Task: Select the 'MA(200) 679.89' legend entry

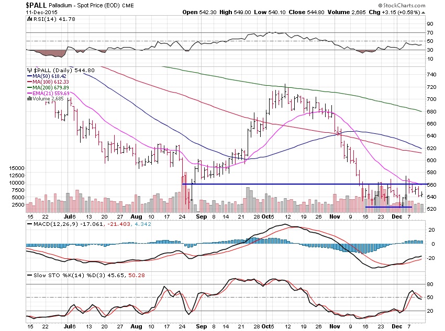Action: (50, 87)
